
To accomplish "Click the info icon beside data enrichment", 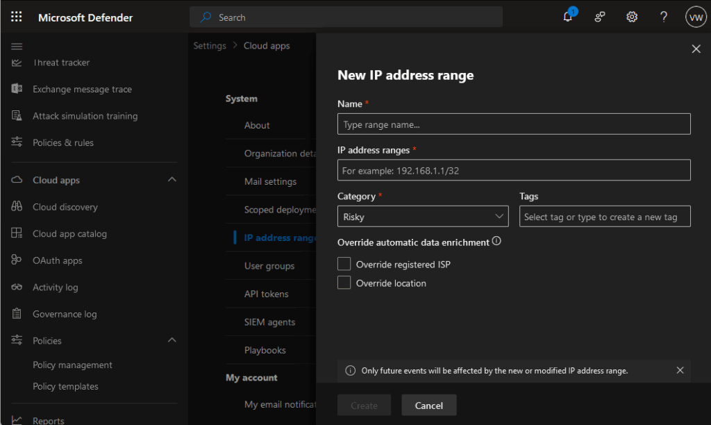I will (x=496, y=242).
